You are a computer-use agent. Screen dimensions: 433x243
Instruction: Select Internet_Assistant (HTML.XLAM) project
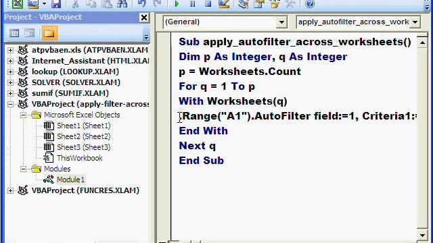pos(90,61)
